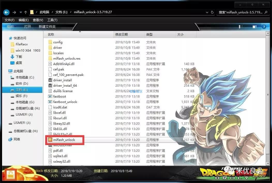Open 下载 in the navigation pane
Viewport: 272px width, 183px height.
19,57
